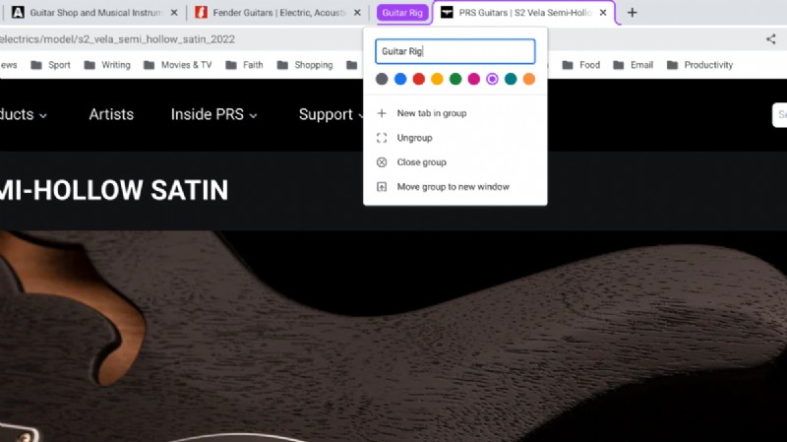
Task: Switch to the Guitar Shop and Musical Instruments tab
Action: pos(95,13)
